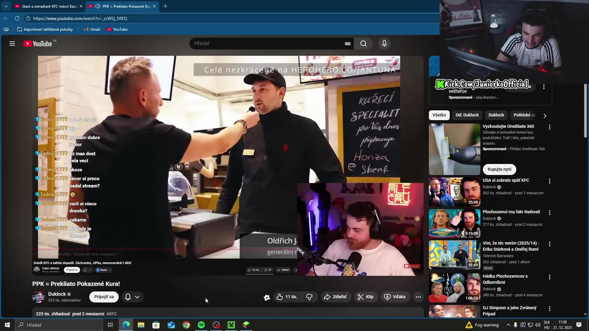Open Fog warning weather widget
Screen dimensions: 589x331
(482, 325)
